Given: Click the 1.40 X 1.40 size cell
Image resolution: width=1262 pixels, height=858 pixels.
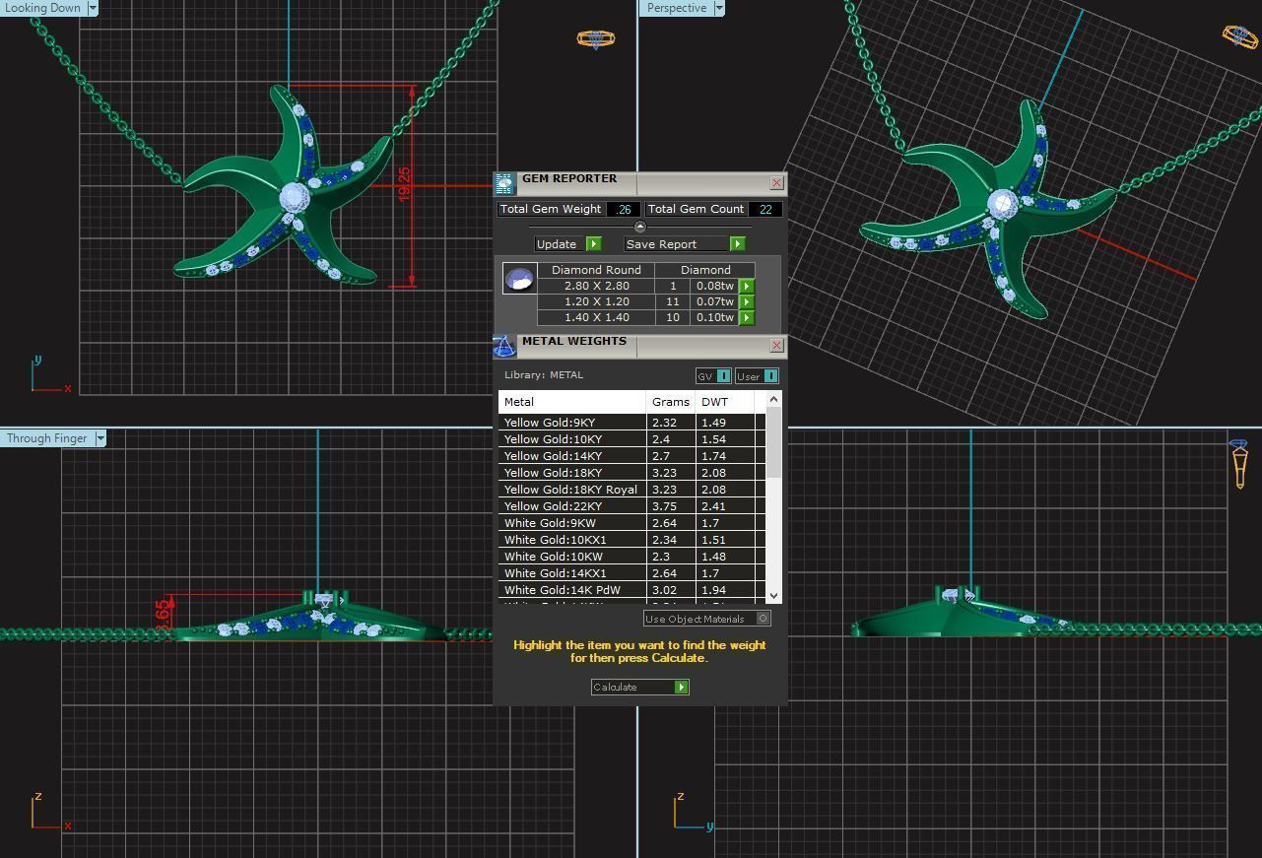Looking at the screenshot, I should [596, 317].
